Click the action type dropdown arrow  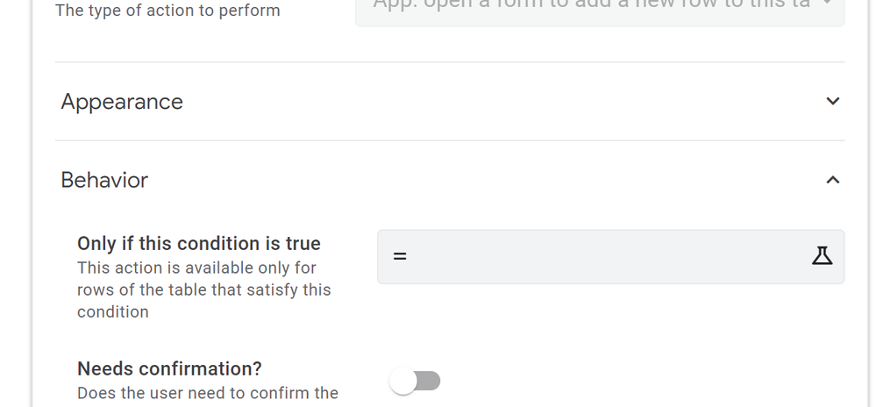pyautogui.click(x=827, y=4)
